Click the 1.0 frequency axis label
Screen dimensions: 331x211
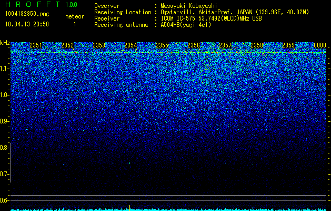[4, 95]
